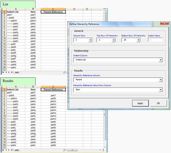Click the OK button
Image resolution: width=171 pixels, height=153 pixels.
pos(159,103)
